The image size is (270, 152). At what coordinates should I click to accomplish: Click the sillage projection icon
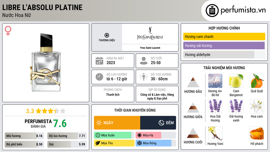click(144, 77)
